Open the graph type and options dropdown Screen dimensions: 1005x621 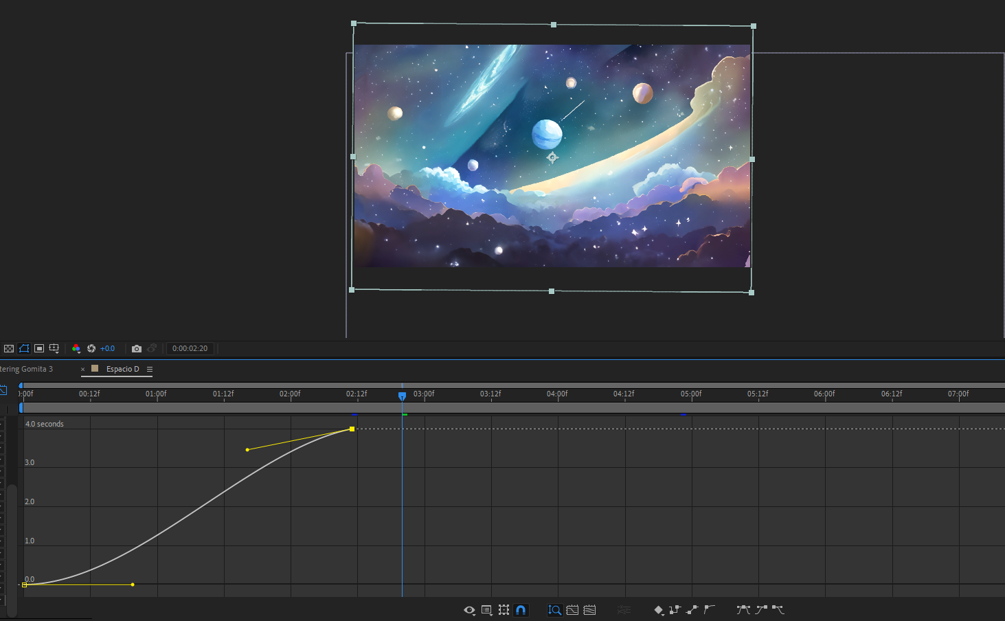(486, 609)
